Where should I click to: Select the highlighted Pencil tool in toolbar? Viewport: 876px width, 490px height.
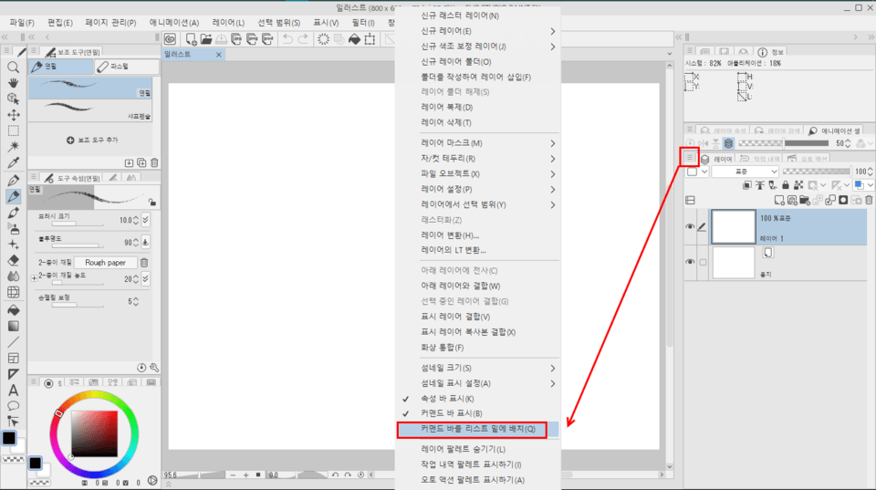tap(14, 196)
